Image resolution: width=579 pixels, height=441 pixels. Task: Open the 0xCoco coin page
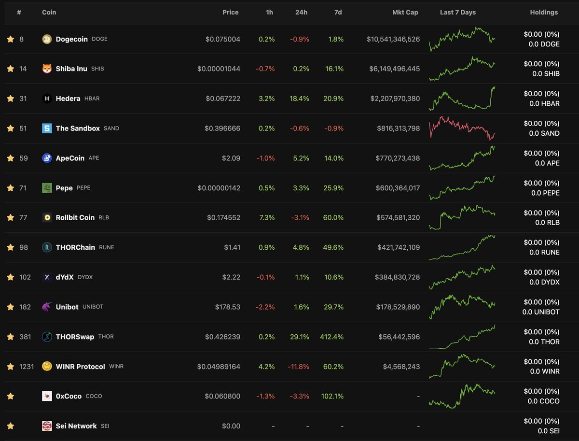tap(69, 396)
